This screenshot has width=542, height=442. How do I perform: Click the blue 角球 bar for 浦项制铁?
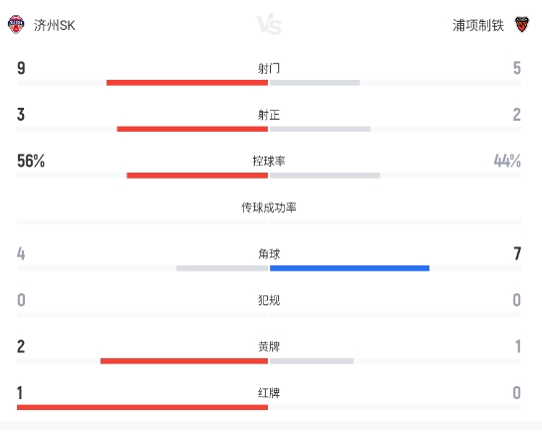click(x=350, y=268)
